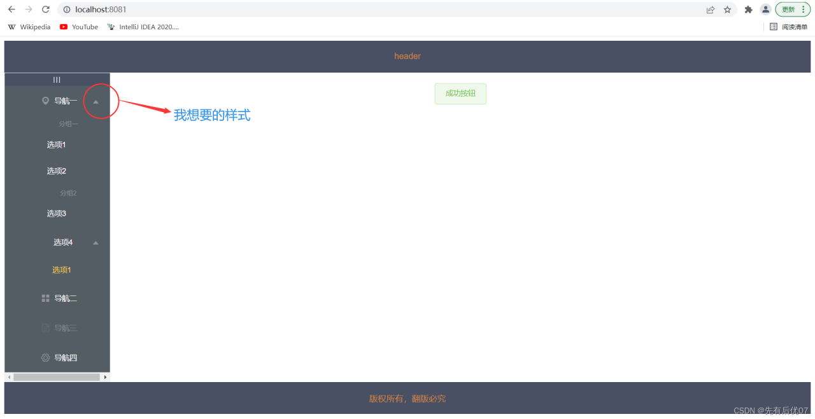The image size is (815, 419).
Task: Click the 成功按钮 success button
Action: click(x=460, y=93)
